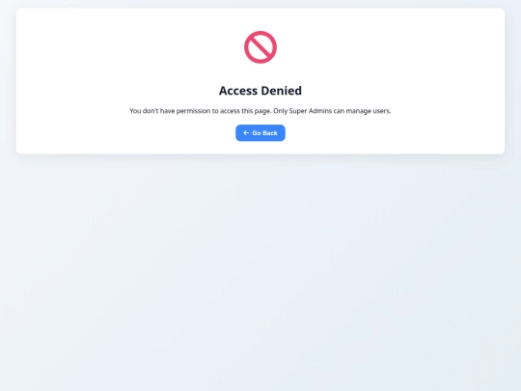Click the "Back" label on the blue button

270,133
